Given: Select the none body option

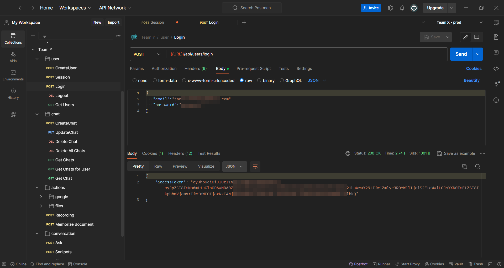Looking at the screenshot, I should (x=135, y=80).
